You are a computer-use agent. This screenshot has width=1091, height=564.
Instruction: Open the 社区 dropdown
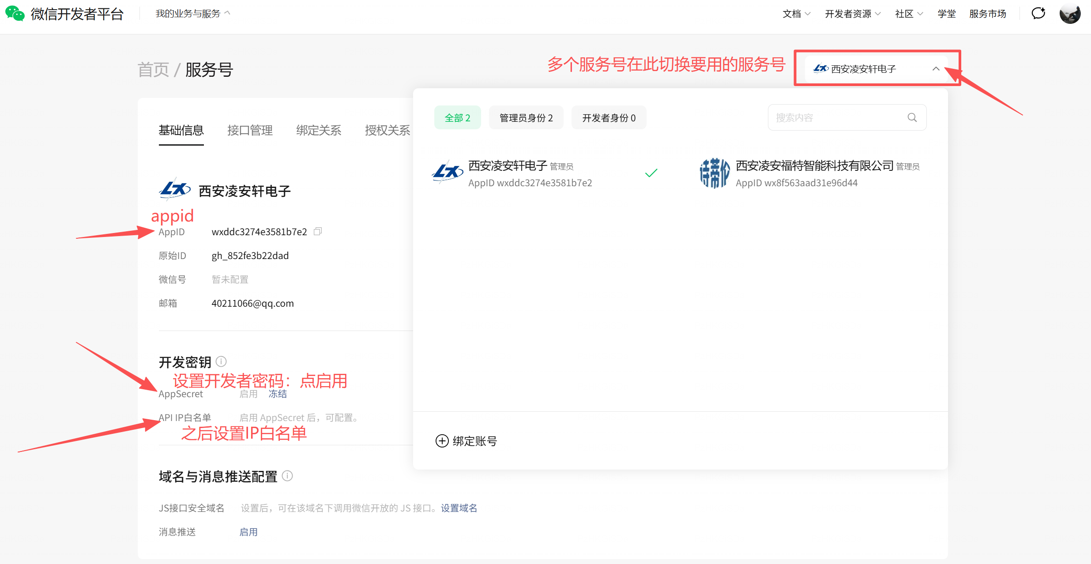pos(909,14)
